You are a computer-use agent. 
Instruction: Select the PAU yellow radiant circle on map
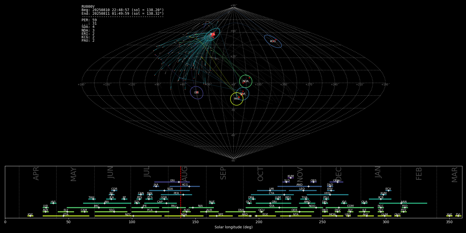point(237,99)
